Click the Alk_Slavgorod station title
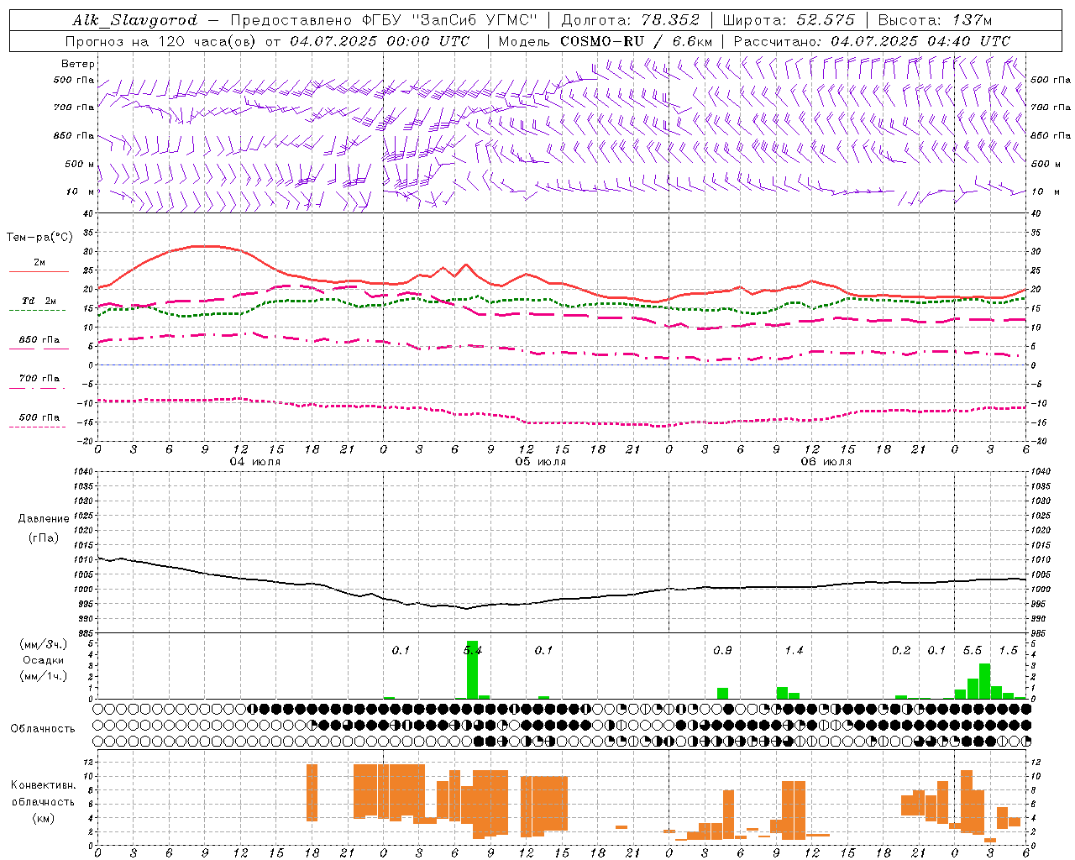The width and height of the screenshot is (1075, 860). (x=135, y=20)
